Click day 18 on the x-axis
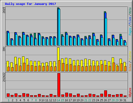Viewport: 133px width, 103px height. point(74,100)
